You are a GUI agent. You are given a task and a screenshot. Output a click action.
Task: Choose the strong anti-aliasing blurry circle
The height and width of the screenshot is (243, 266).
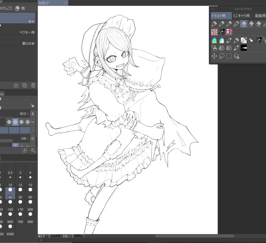coord(28,122)
